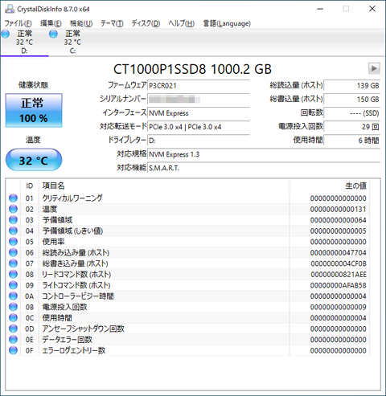Screen dimensions: 386x396
Task: Click status orb for ID 01 クリティカルワーニング
Action: click(13, 198)
